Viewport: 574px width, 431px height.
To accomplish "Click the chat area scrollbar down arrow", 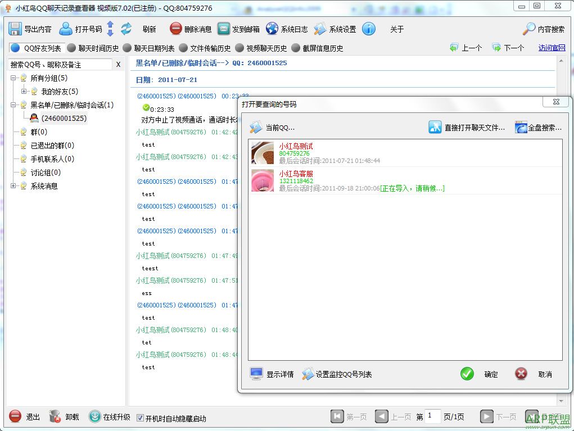I will pos(561,401).
